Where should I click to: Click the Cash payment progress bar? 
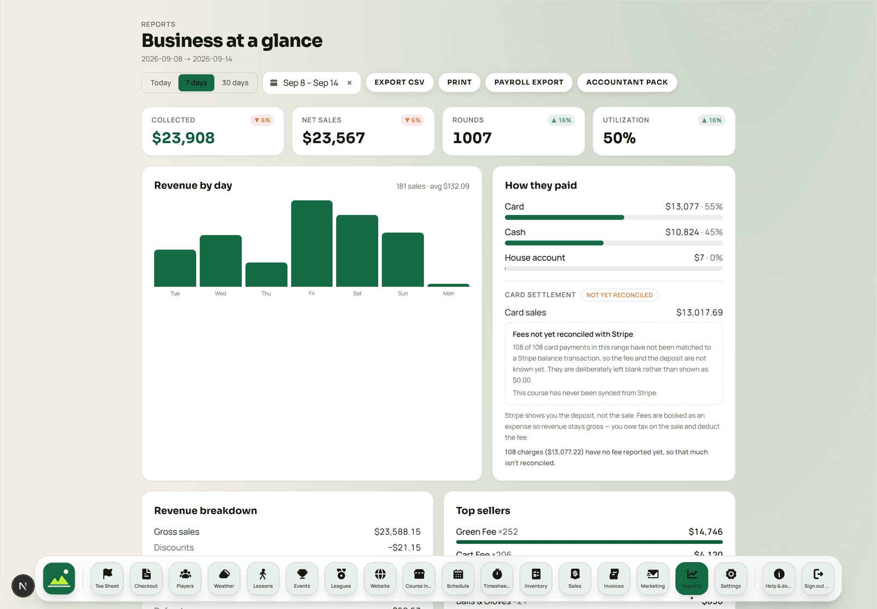(613, 243)
